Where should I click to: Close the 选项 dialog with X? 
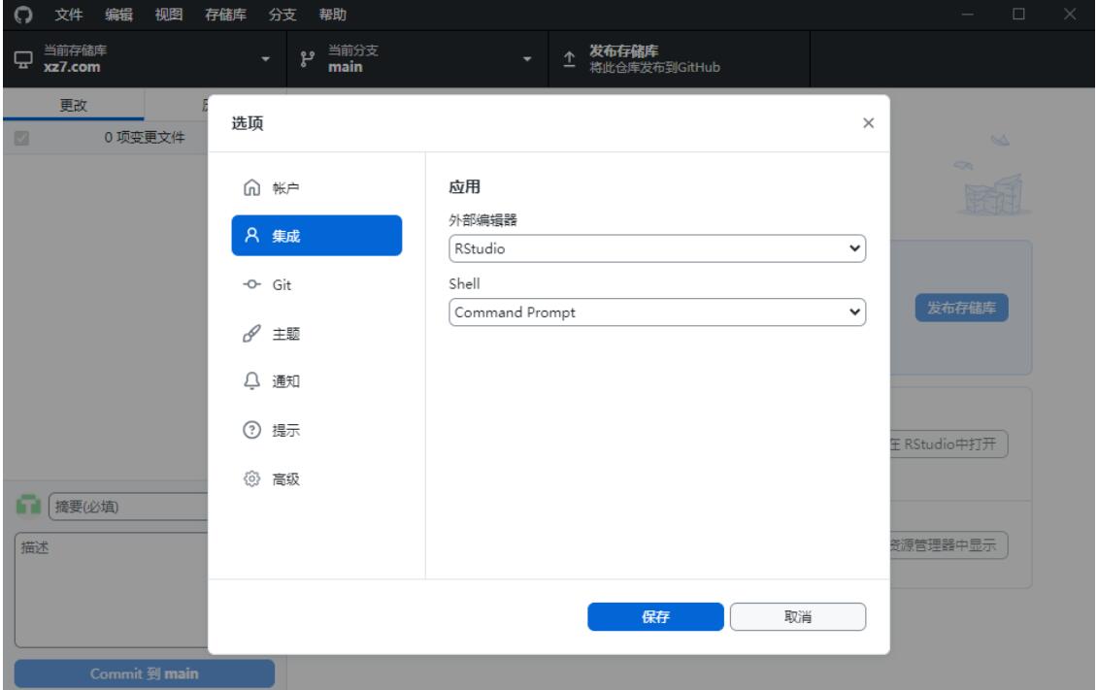coord(868,123)
